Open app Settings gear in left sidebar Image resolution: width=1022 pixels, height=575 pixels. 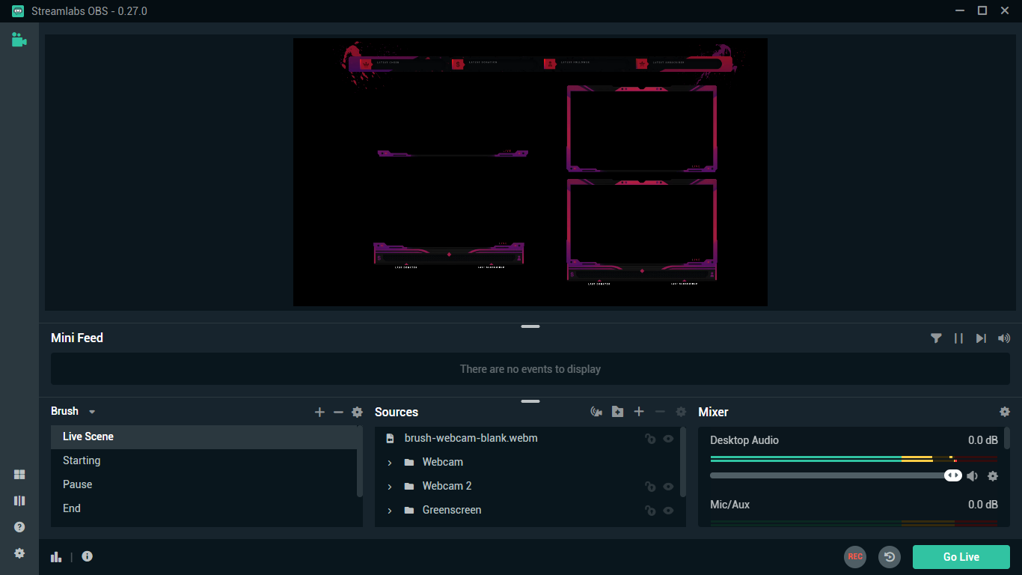[x=19, y=553]
